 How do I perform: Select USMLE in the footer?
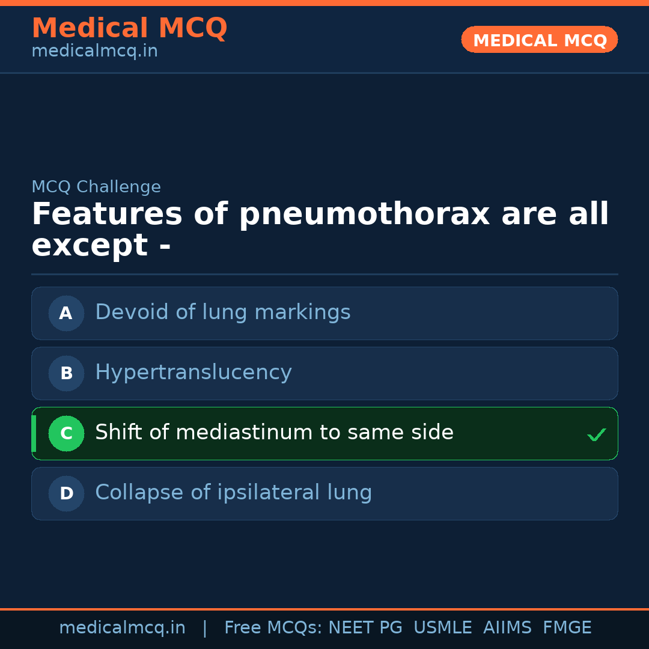(x=442, y=628)
